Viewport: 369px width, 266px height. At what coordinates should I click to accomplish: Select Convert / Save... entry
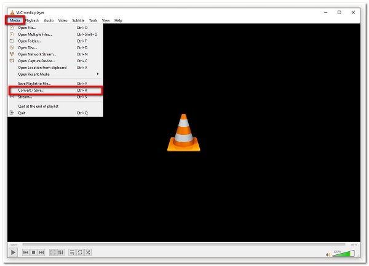pos(55,91)
